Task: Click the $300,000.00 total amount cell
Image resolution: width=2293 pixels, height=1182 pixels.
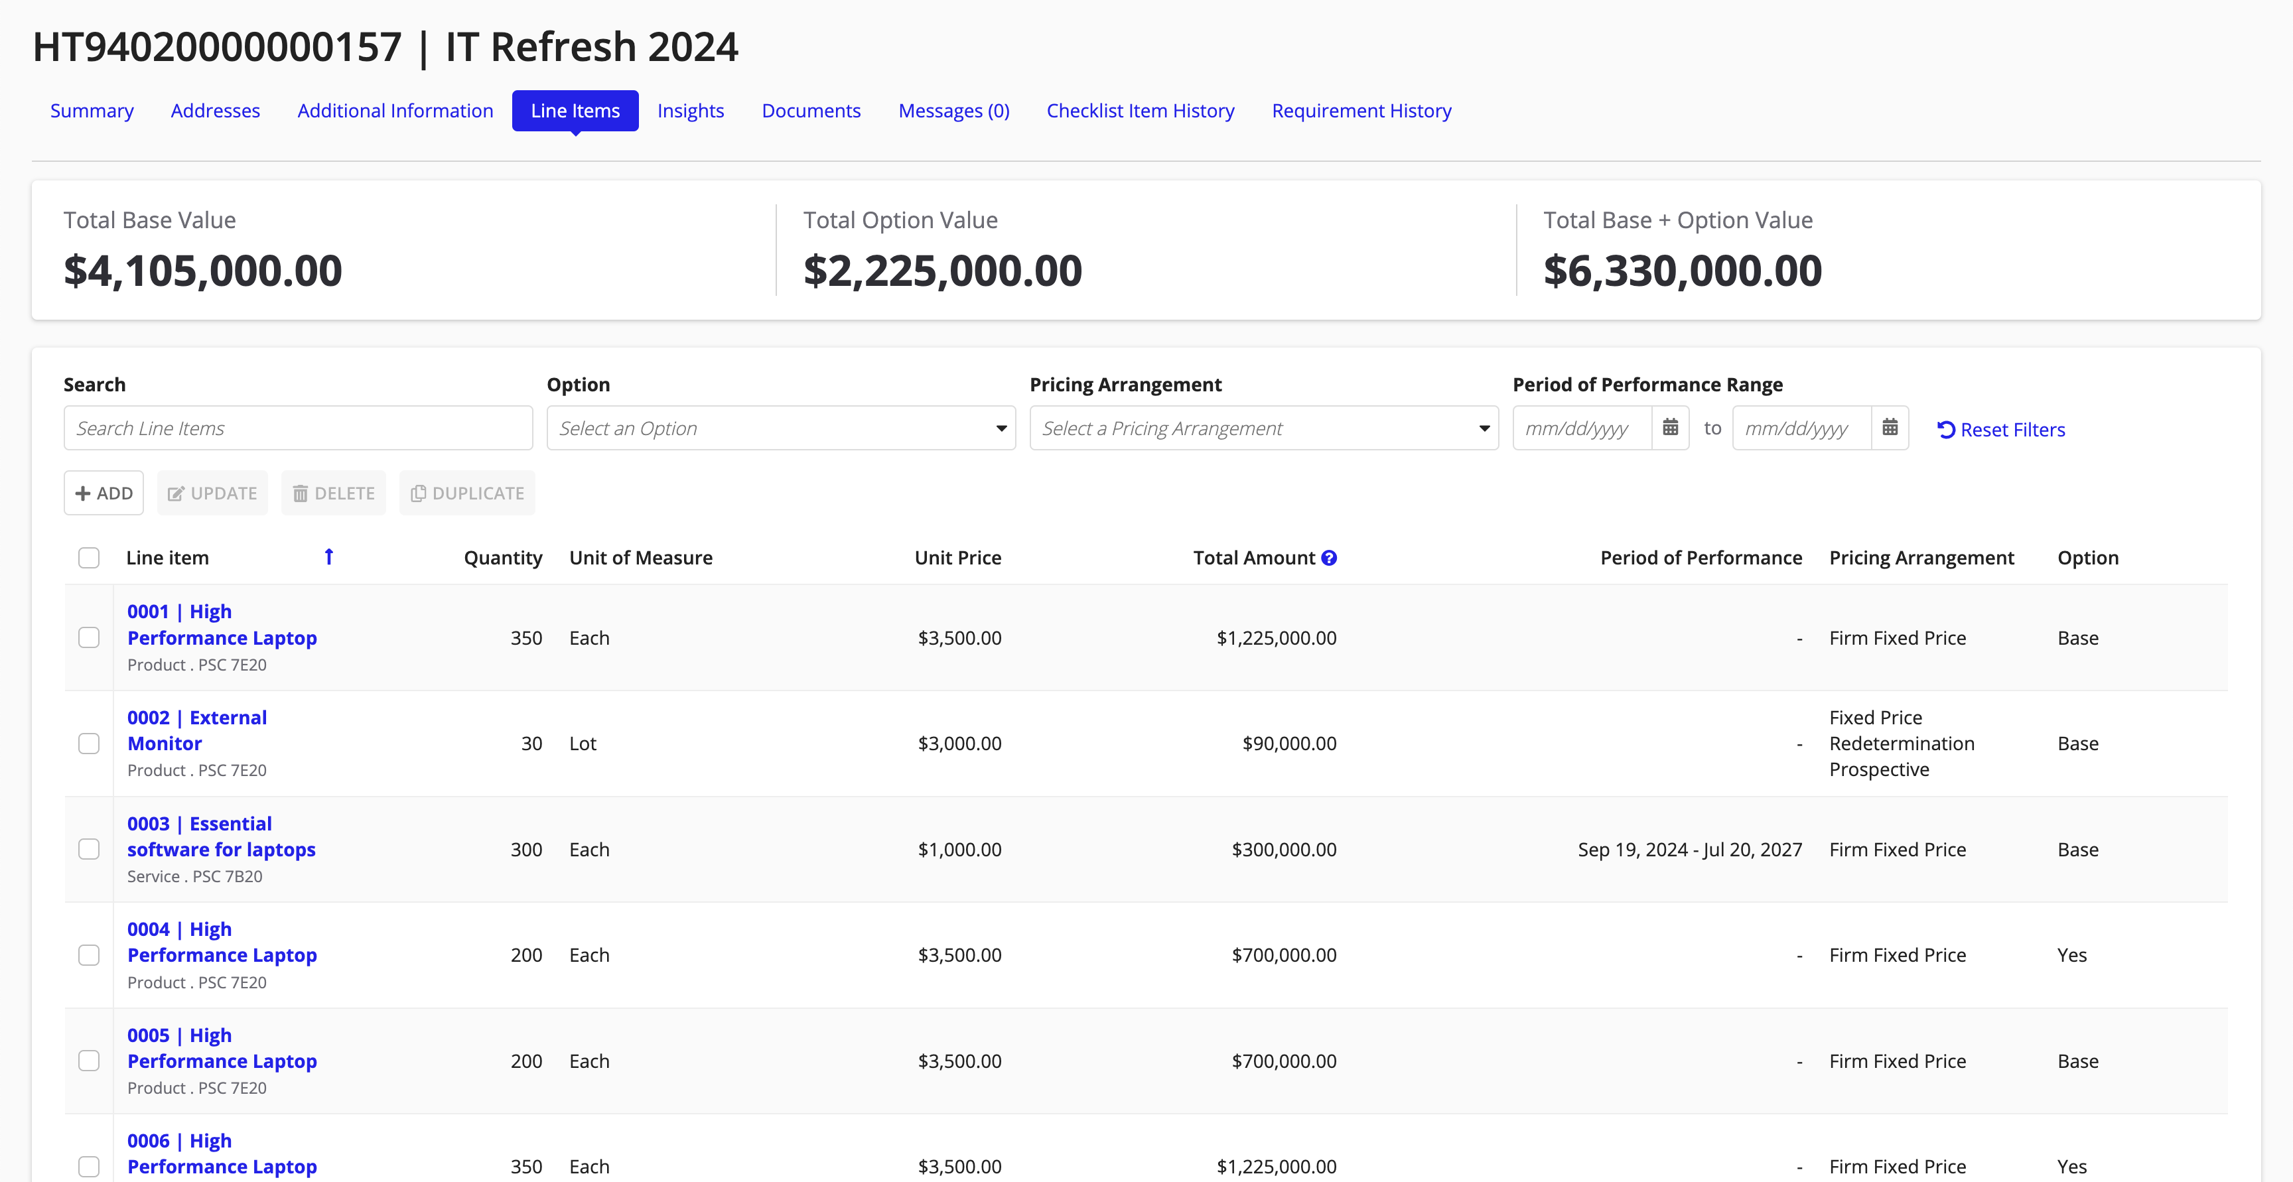Action: (x=1284, y=849)
